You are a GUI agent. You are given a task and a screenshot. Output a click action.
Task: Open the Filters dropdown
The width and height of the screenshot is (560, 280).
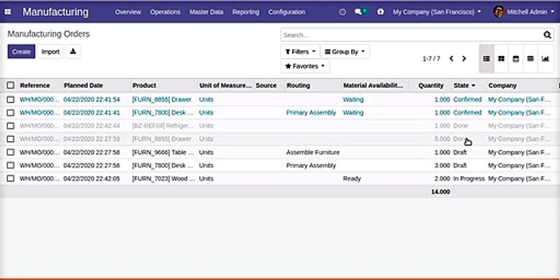click(x=300, y=52)
